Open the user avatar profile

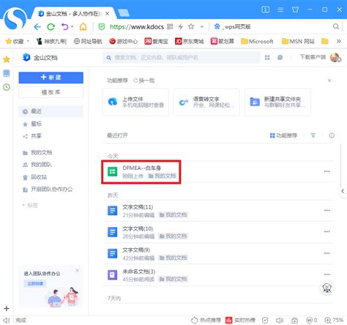click(335, 58)
